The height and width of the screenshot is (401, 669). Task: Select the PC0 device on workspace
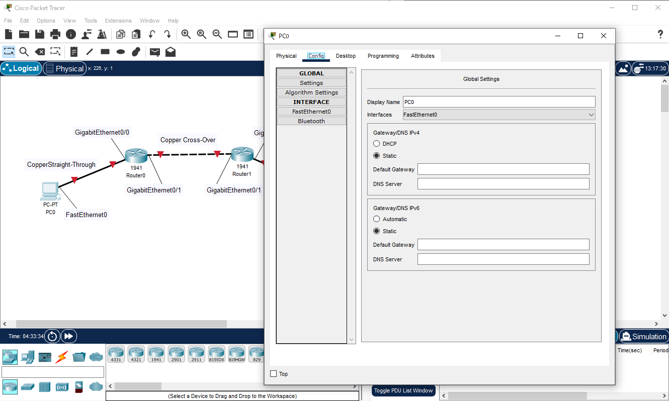50,191
